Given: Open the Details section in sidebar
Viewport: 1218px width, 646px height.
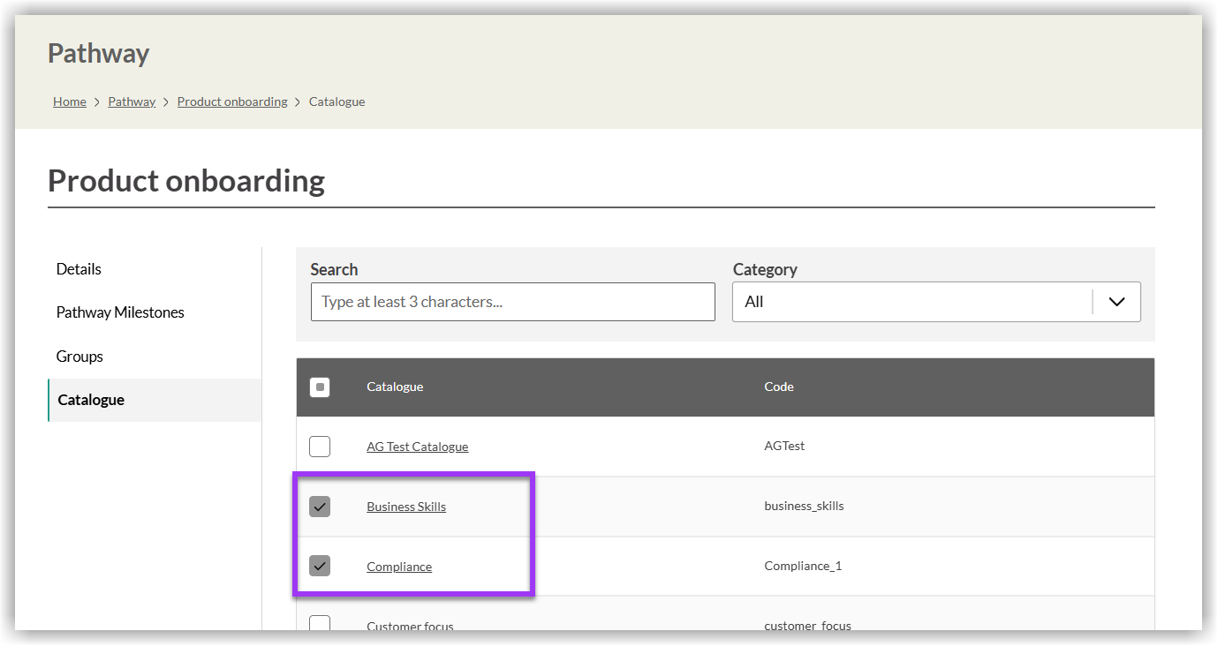Looking at the screenshot, I should (79, 269).
